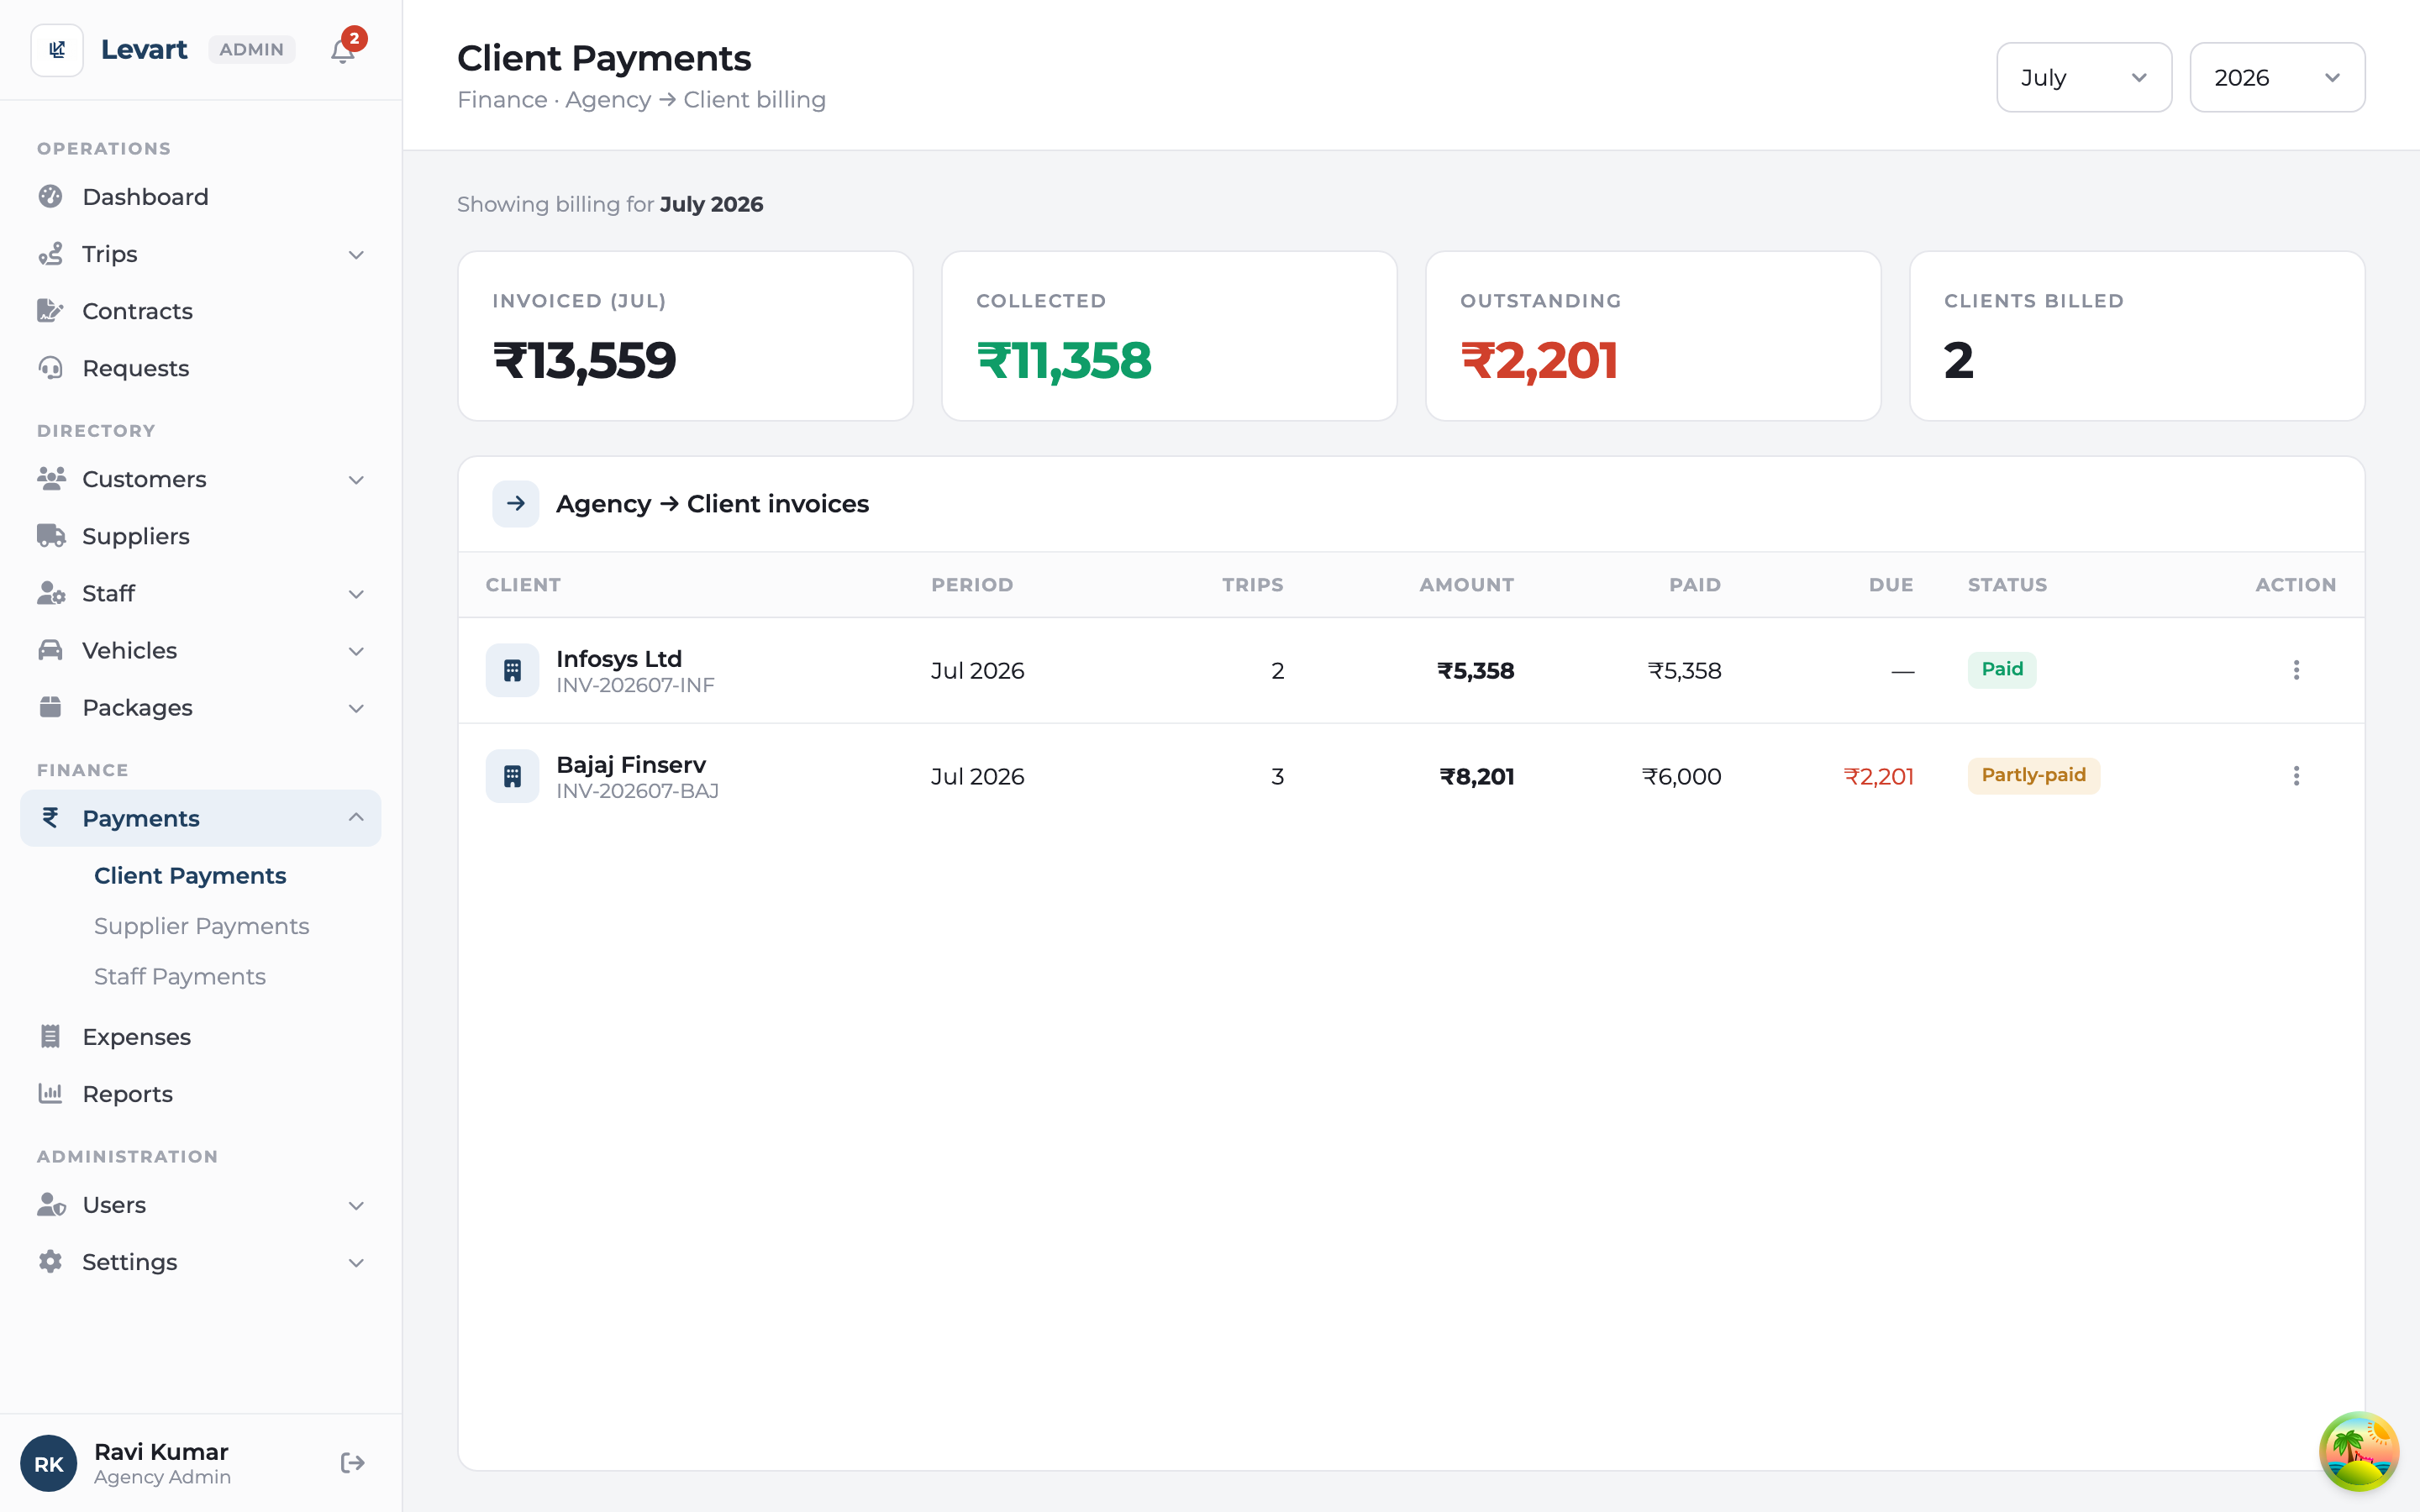Open Requests menu item
Viewport: 2420px width, 1512px height.
pos(201,368)
